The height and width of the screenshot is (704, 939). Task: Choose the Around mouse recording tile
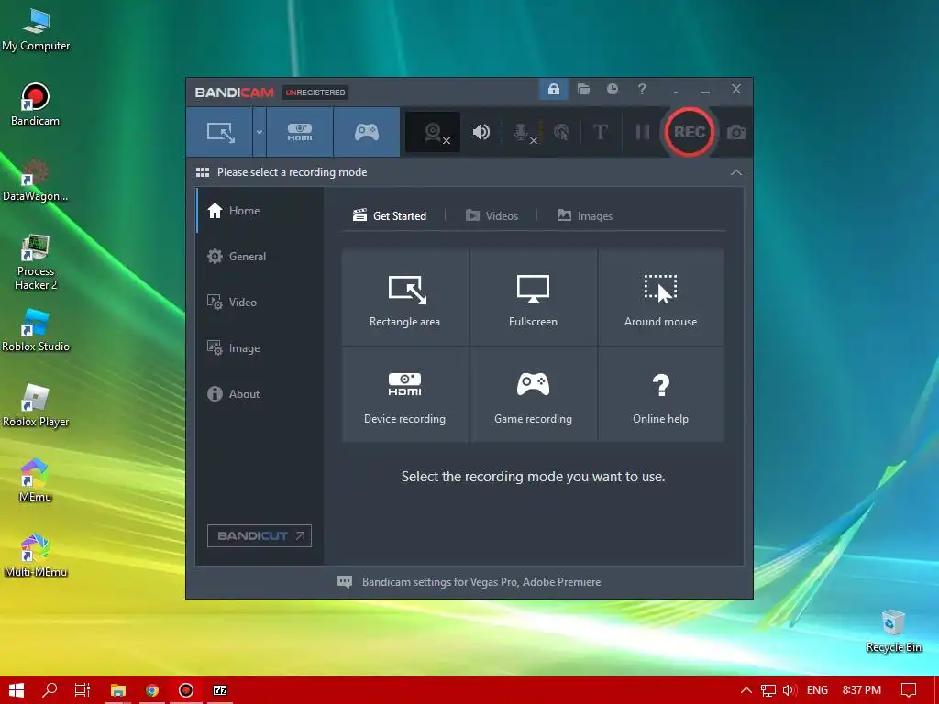[660, 298]
